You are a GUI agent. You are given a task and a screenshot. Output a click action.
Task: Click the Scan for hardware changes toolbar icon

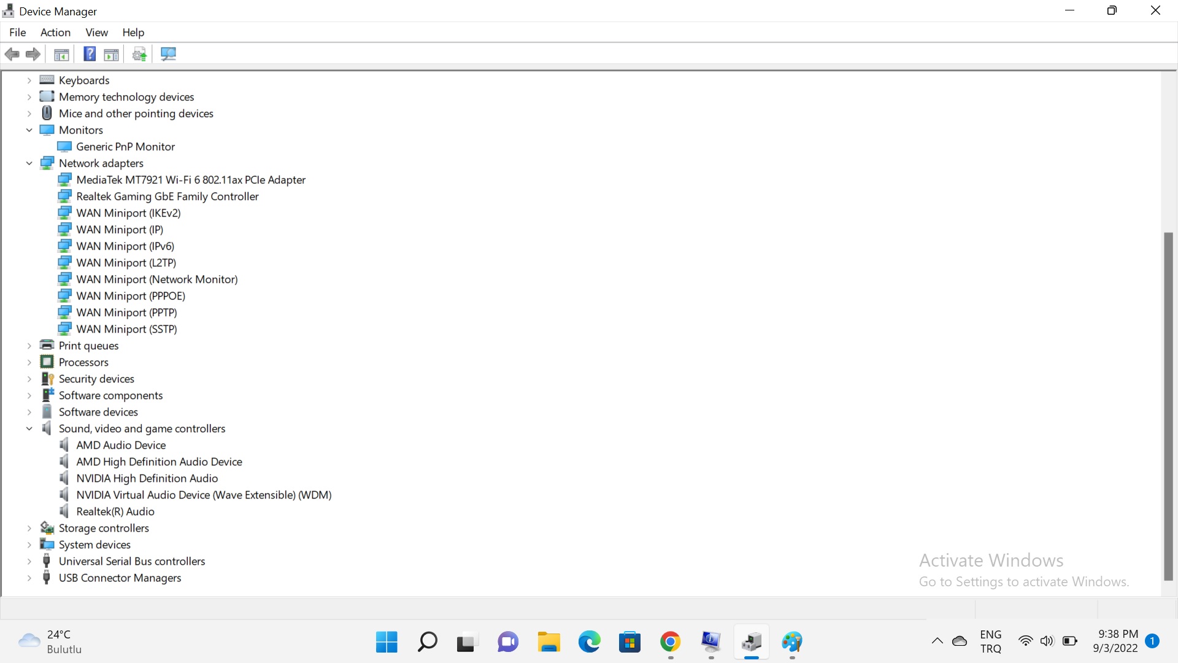168,54
